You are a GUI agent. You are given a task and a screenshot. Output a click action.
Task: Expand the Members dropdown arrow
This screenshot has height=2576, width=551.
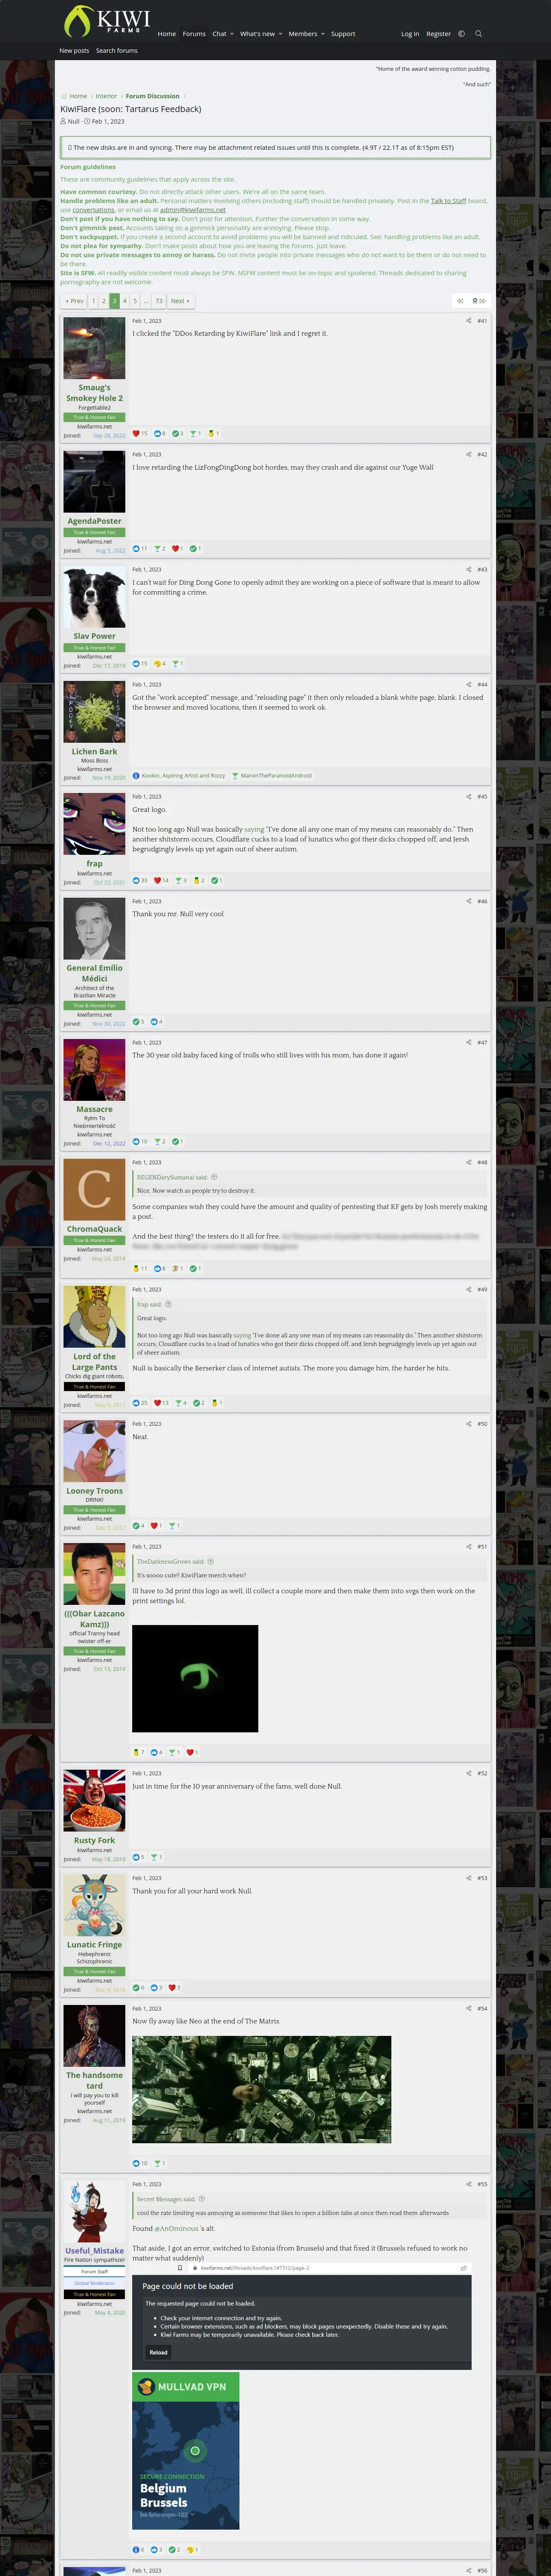323,34
